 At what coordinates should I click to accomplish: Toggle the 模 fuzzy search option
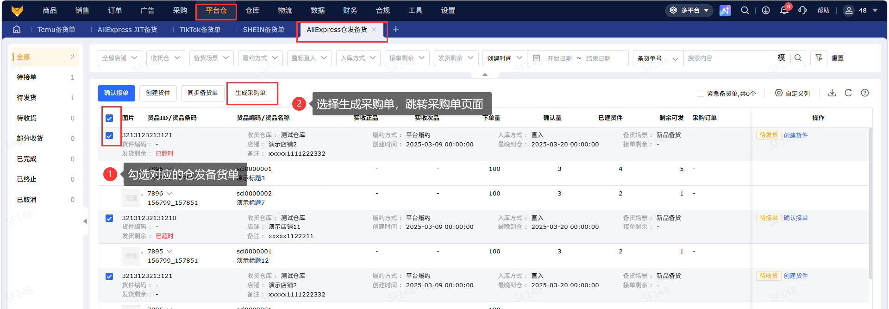[x=781, y=57]
